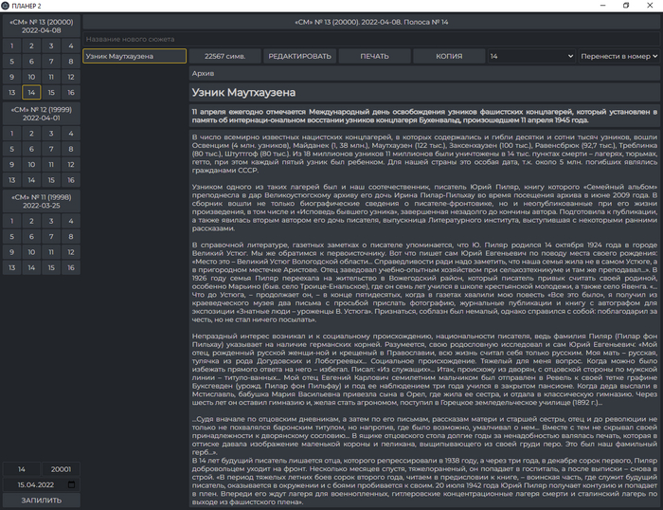The image size is (663, 510).
Task: Select page 15 of issue № 13
Action: (51, 92)
